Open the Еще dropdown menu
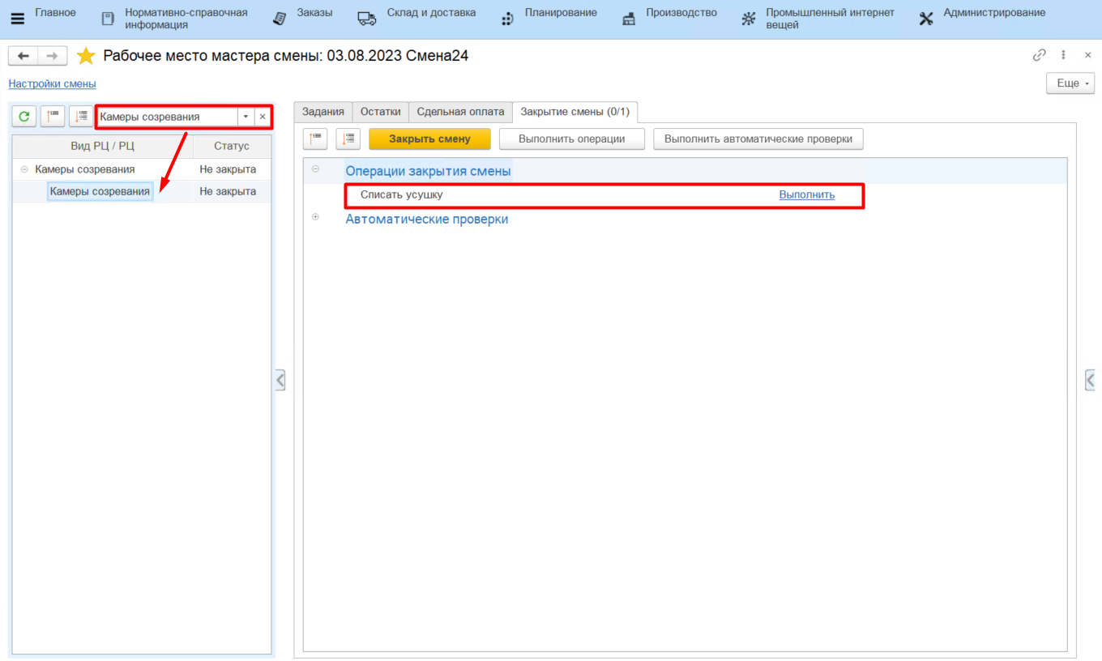Image resolution: width=1102 pixels, height=661 pixels. pos(1070,83)
